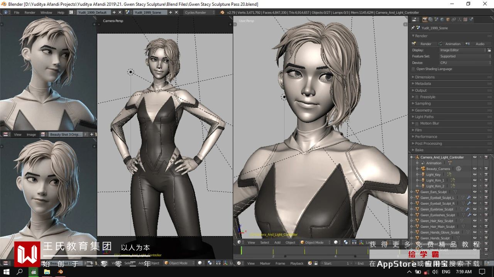
Task: Enable Open Shading Language checkbox
Action: pyautogui.click(x=413, y=69)
